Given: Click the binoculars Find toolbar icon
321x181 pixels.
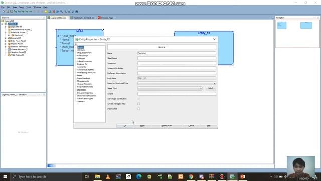Looking at the screenshot, I should [77, 12].
